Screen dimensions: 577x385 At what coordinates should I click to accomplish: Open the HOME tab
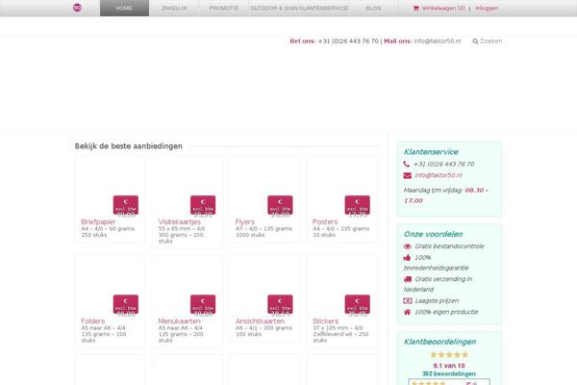(124, 8)
